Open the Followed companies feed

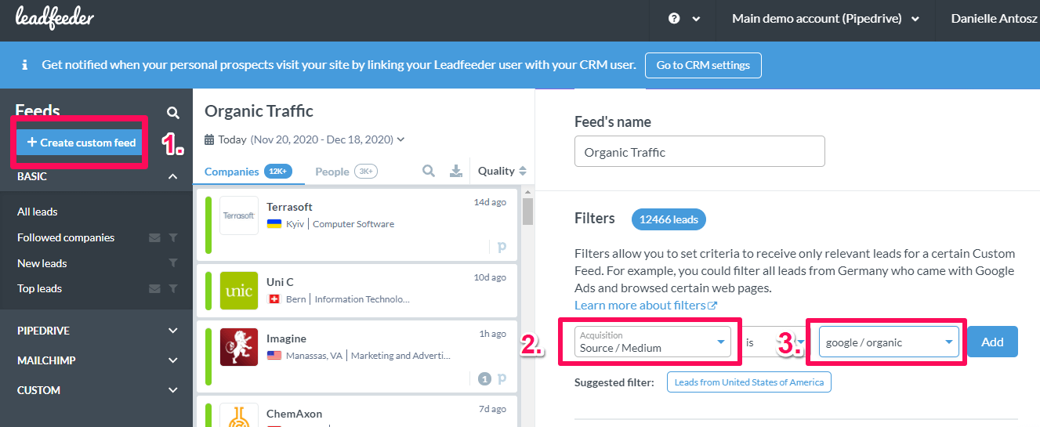pos(66,237)
